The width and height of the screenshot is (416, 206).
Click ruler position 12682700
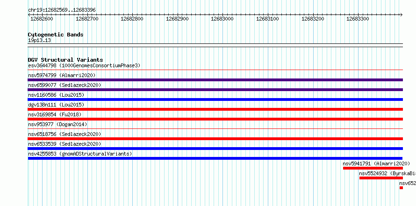pyautogui.click(x=87, y=19)
